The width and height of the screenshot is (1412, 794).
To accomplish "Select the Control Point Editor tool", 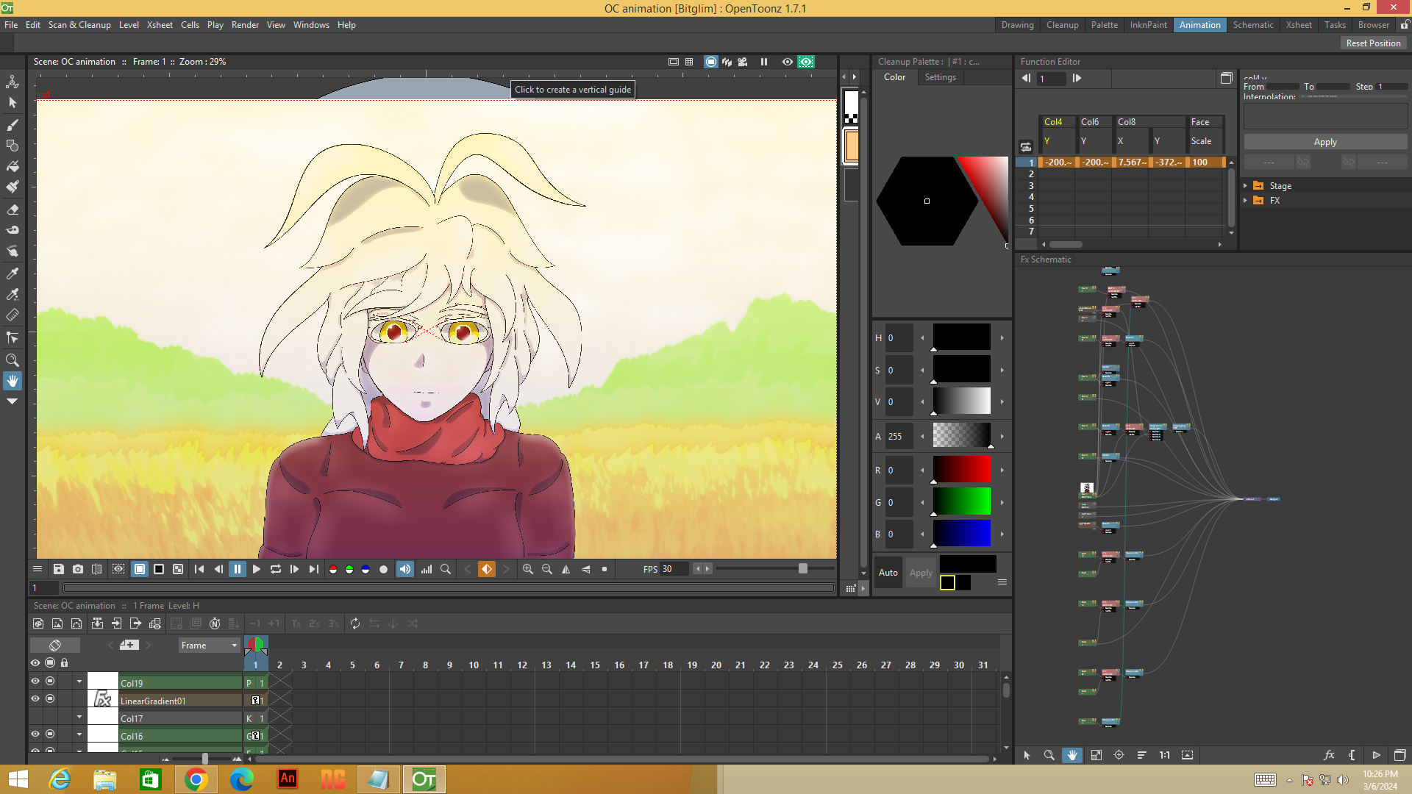I will click(x=13, y=338).
